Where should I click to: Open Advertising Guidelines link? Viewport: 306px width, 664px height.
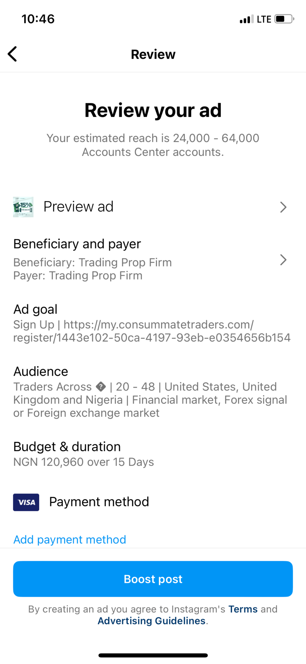151,621
